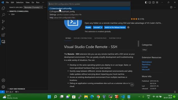This screenshot has width=178, height=100.
Task: Click the extension details scrollbar
Action: (x=139, y=44)
